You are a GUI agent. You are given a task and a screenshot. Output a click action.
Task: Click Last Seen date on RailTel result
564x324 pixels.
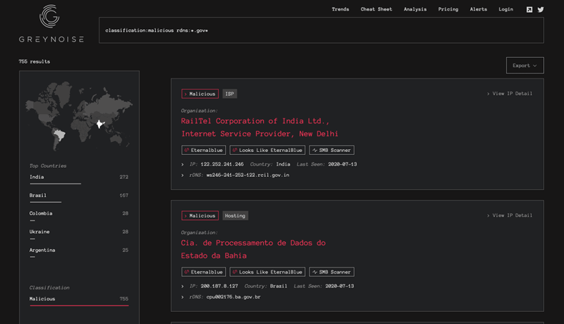[342, 164]
